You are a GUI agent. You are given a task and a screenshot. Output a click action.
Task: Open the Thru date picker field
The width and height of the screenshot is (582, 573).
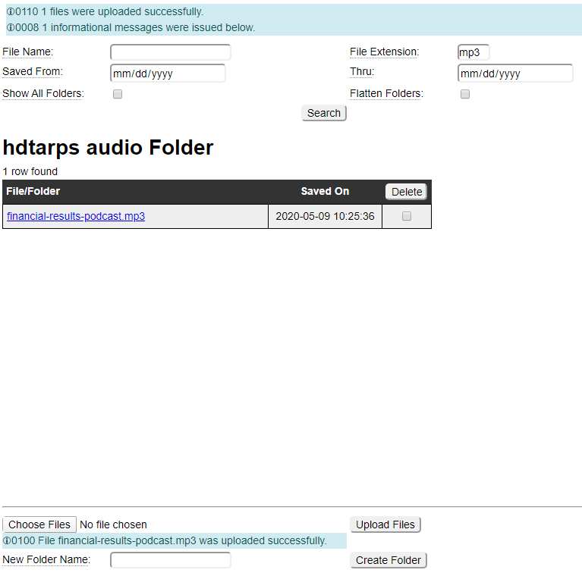tap(515, 74)
